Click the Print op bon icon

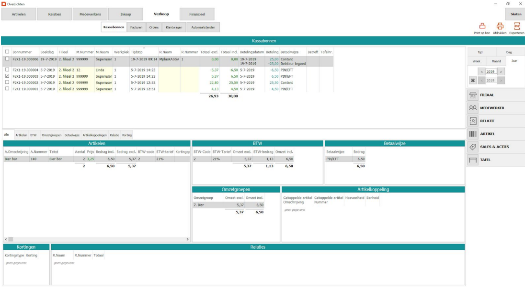click(482, 26)
